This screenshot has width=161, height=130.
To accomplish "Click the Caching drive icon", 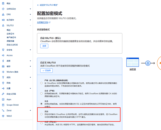I will point(3,66).
